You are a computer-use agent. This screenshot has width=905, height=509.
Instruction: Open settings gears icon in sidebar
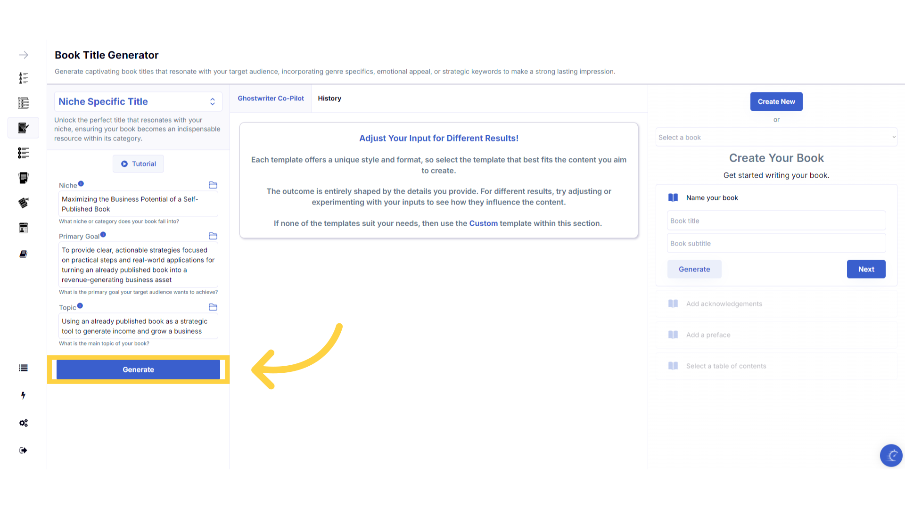(x=23, y=423)
